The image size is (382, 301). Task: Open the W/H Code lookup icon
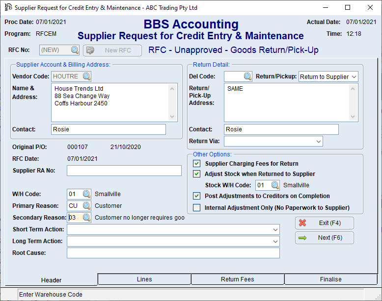[x=86, y=194]
